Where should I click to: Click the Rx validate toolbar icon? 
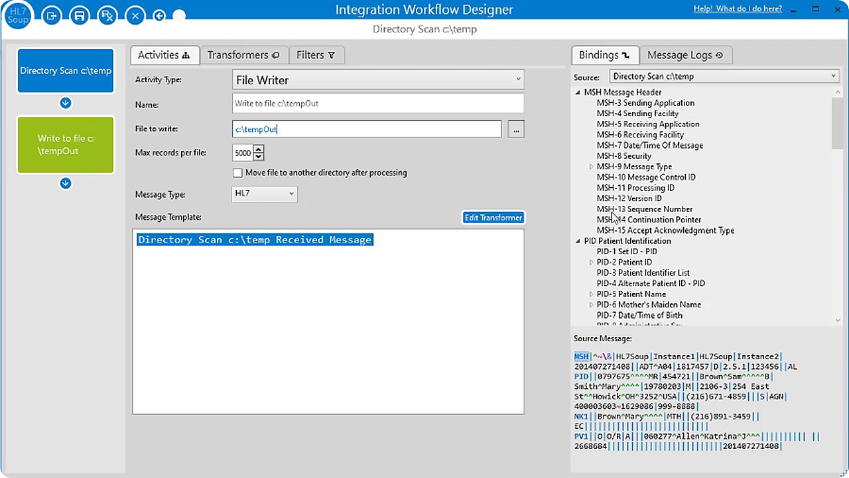tap(107, 15)
